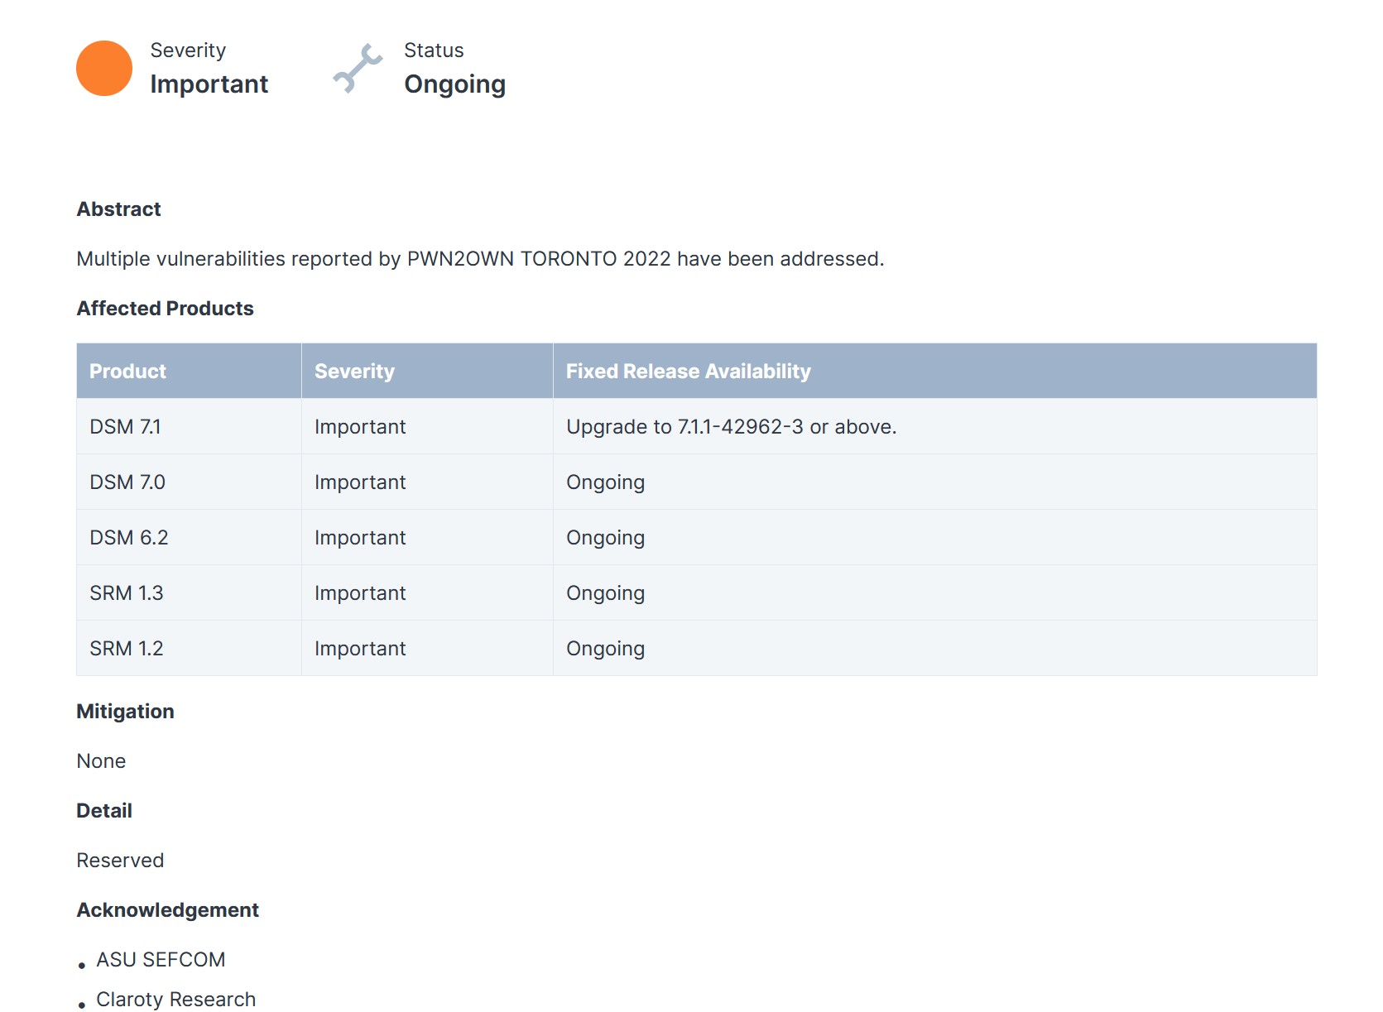Select the SRM 1.3 product cell
Screen dimensions: 1383x1012
[126, 593]
